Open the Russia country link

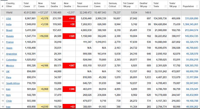[10, 36]
